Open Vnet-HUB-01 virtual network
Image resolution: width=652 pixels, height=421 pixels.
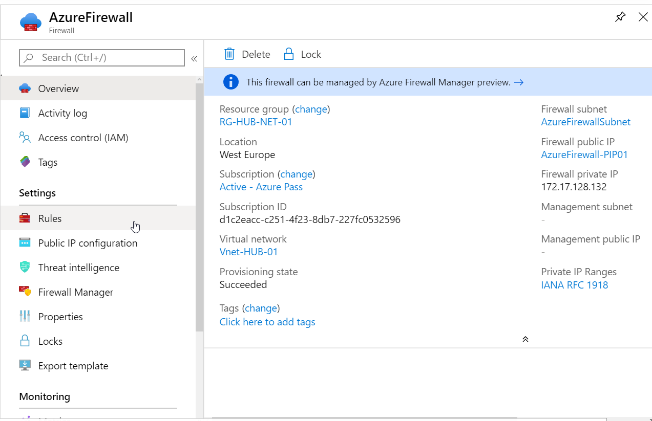click(249, 252)
